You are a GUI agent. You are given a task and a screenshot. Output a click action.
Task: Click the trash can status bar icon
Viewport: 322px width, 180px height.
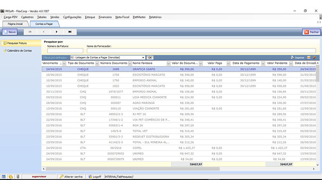point(18,177)
